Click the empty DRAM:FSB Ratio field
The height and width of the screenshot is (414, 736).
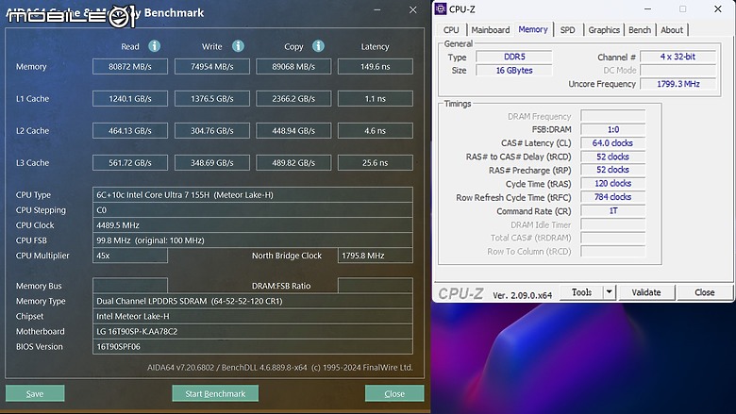tap(375, 286)
